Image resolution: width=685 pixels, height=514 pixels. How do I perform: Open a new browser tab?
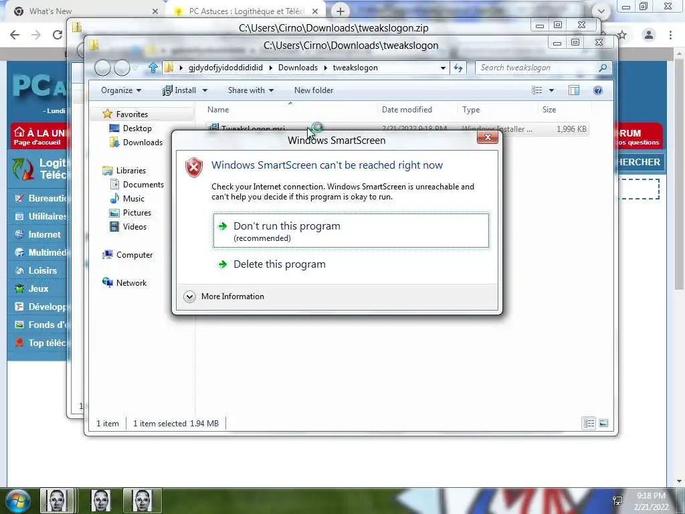pos(340,11)
